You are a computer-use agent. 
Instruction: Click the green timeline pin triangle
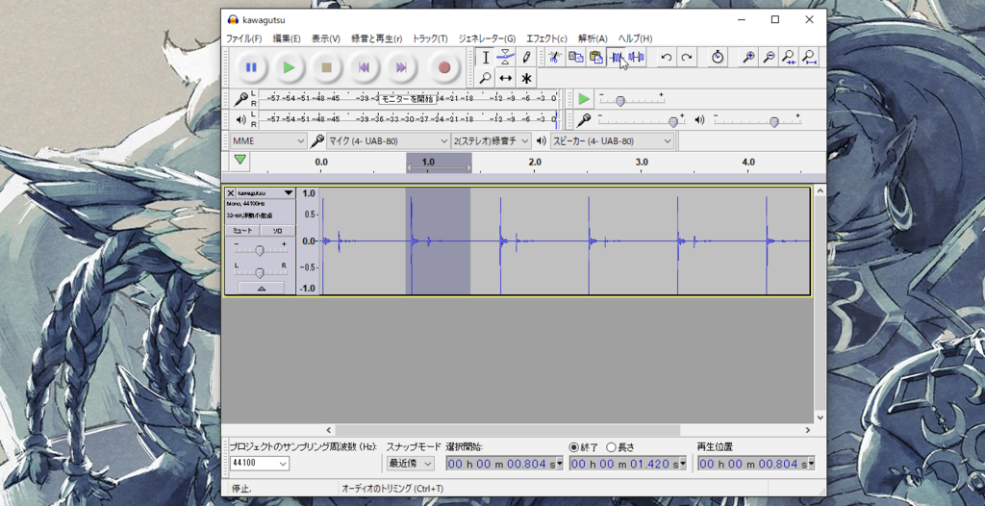[240, 161]
